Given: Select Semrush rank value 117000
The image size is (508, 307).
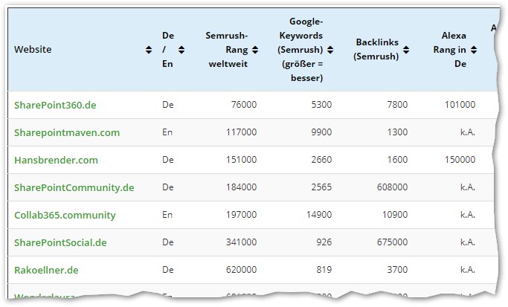Looking at the screenshot, I should (242, 132).
